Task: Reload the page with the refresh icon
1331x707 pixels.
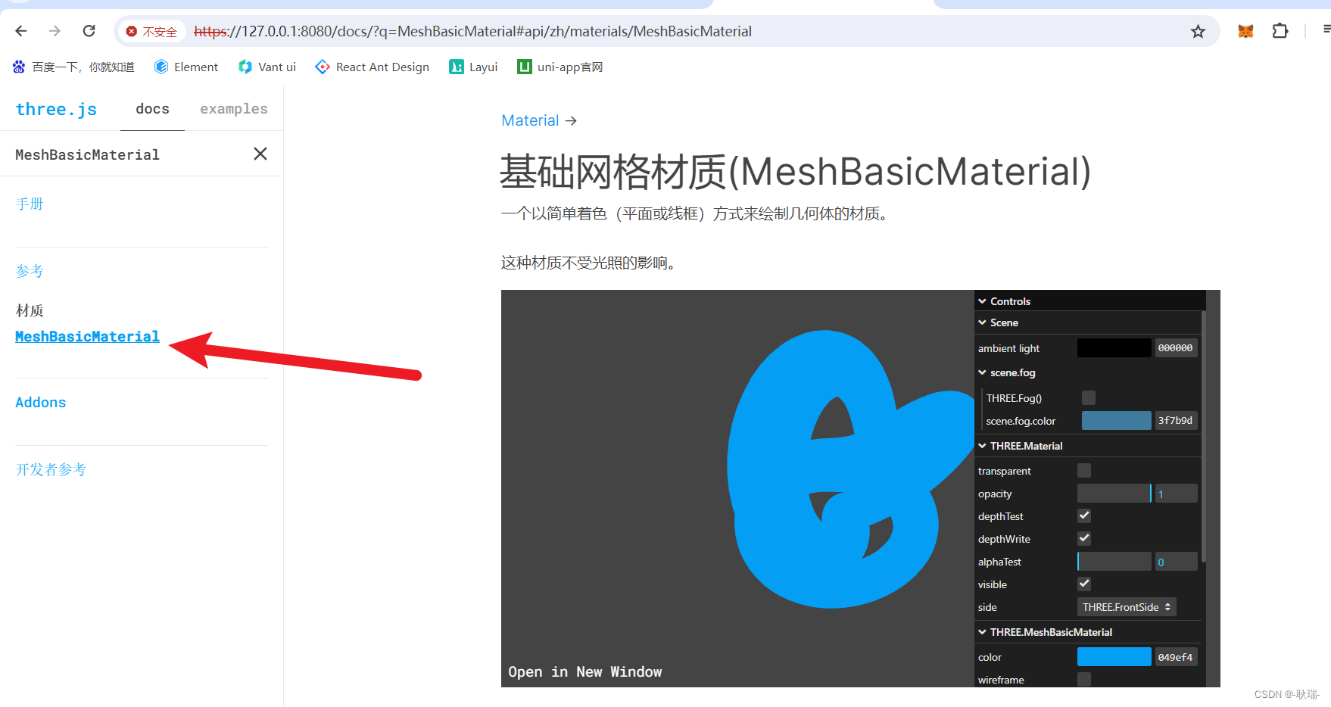Action: [89, 31]
